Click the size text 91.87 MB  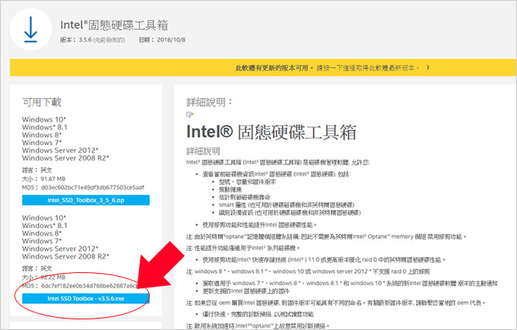point(52,179)
